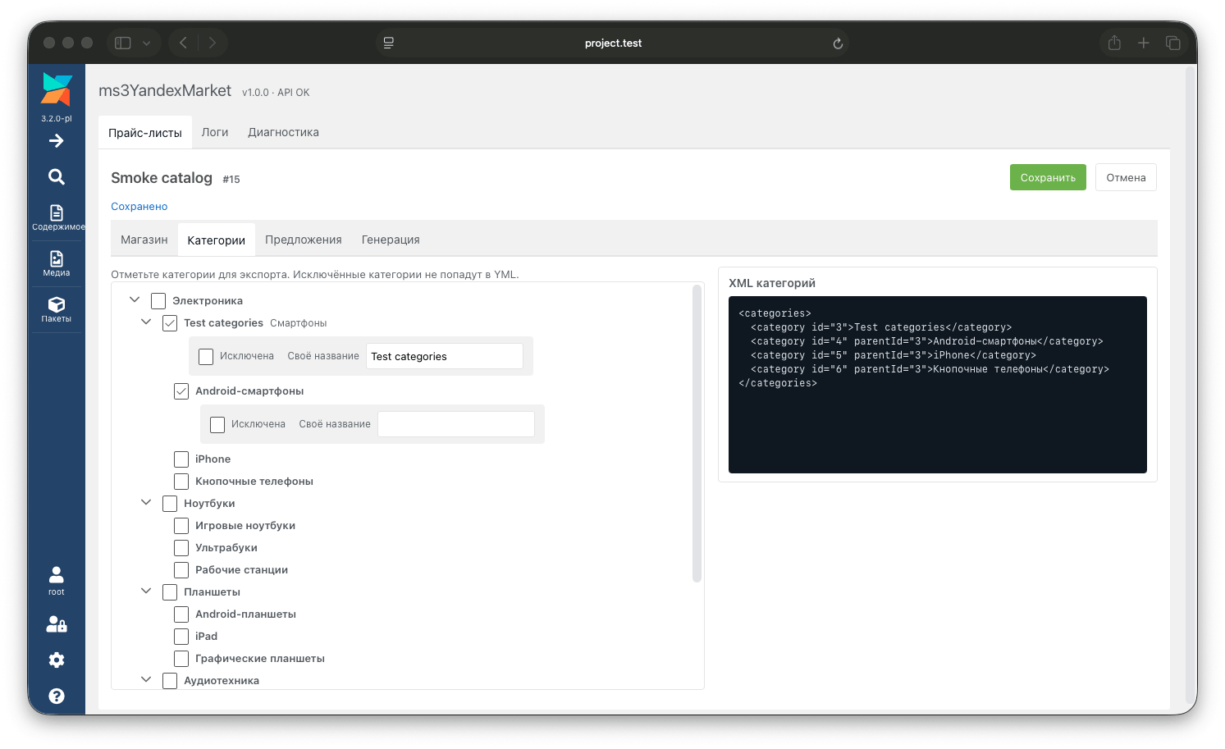This screenshot has width=1225, height=749.
Task: Open the Предложения sub-tab
Action: click(304, 240)
